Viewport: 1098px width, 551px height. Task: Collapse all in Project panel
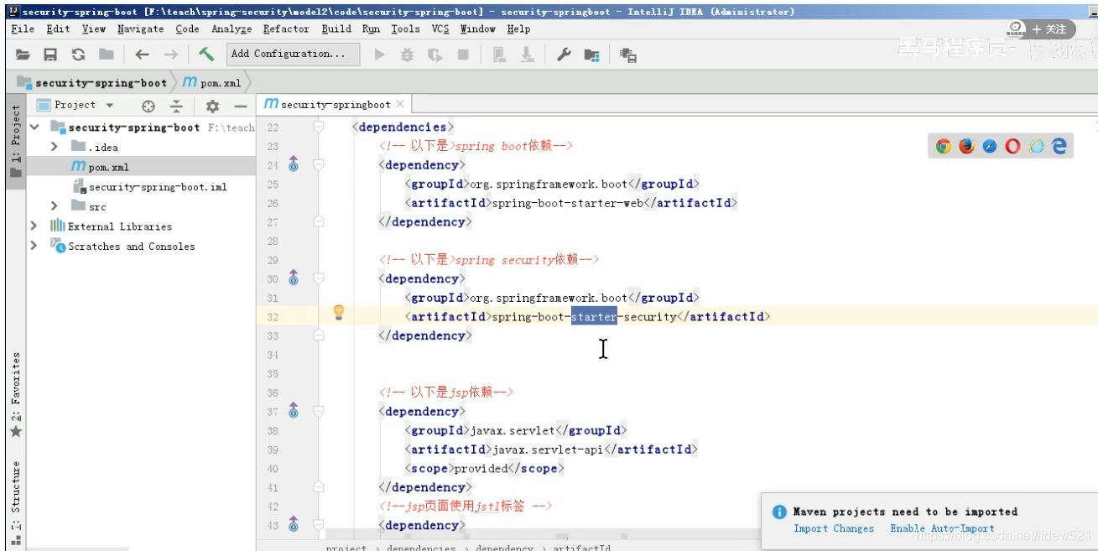click(176, 106)
